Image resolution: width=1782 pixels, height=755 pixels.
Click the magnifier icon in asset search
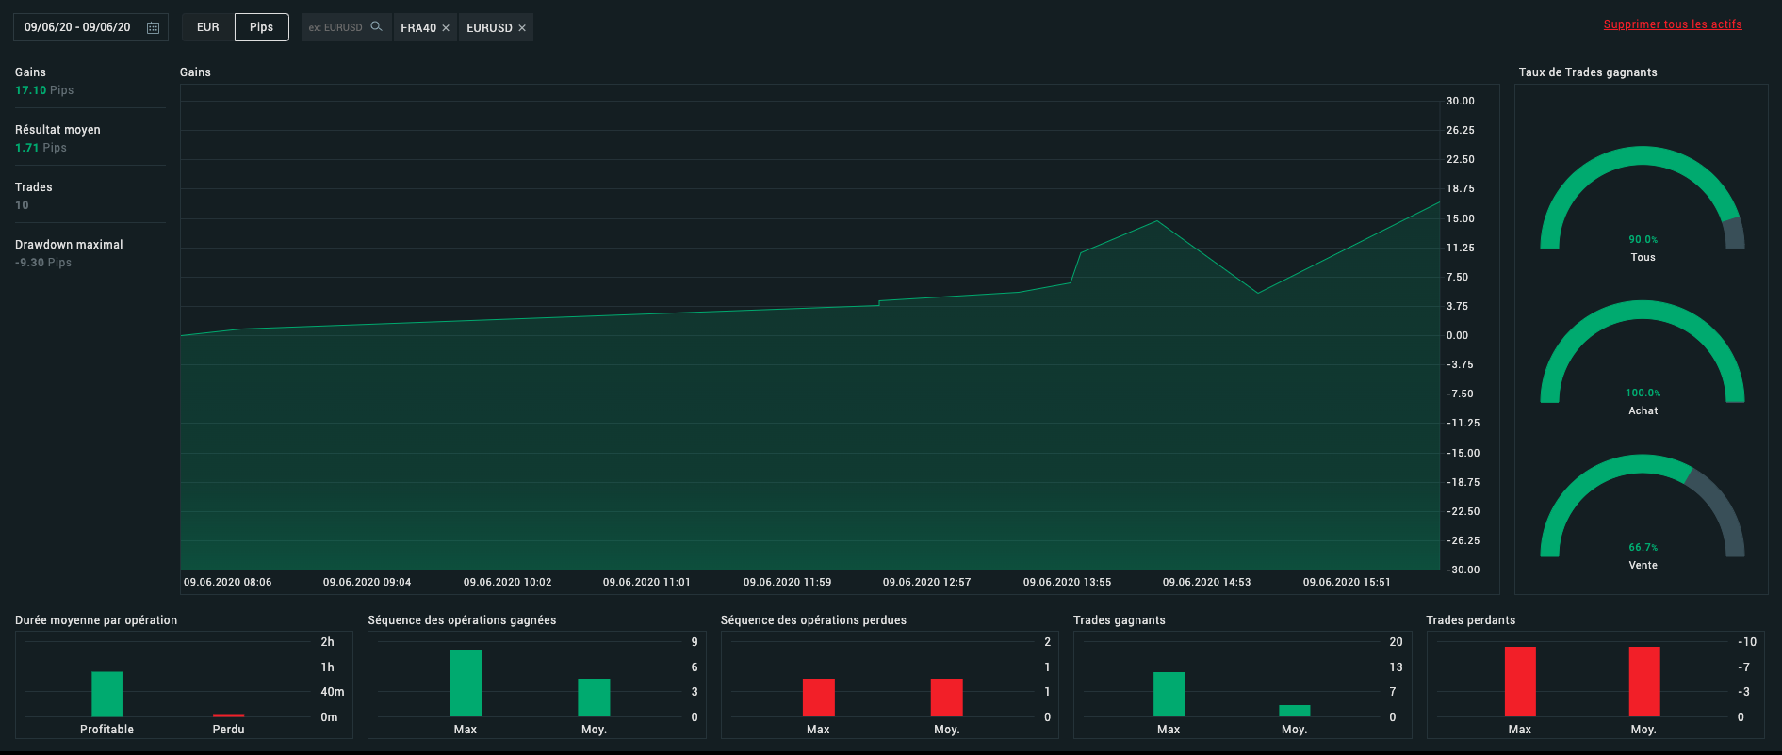[x=376, y=26]
